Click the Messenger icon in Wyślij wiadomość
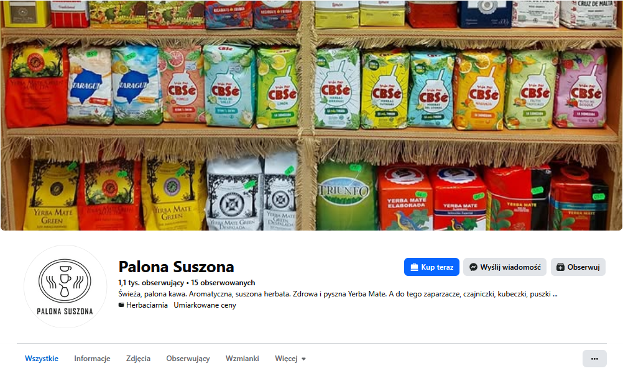Screen dimensions: 623x371 473,267
